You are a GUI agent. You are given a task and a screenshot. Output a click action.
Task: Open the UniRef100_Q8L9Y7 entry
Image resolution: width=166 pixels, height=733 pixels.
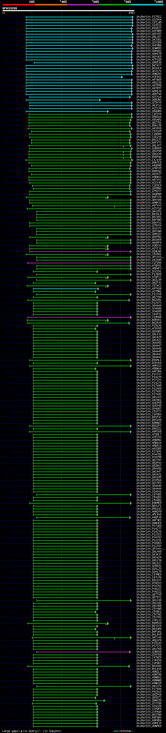click(x=149, y=145)
